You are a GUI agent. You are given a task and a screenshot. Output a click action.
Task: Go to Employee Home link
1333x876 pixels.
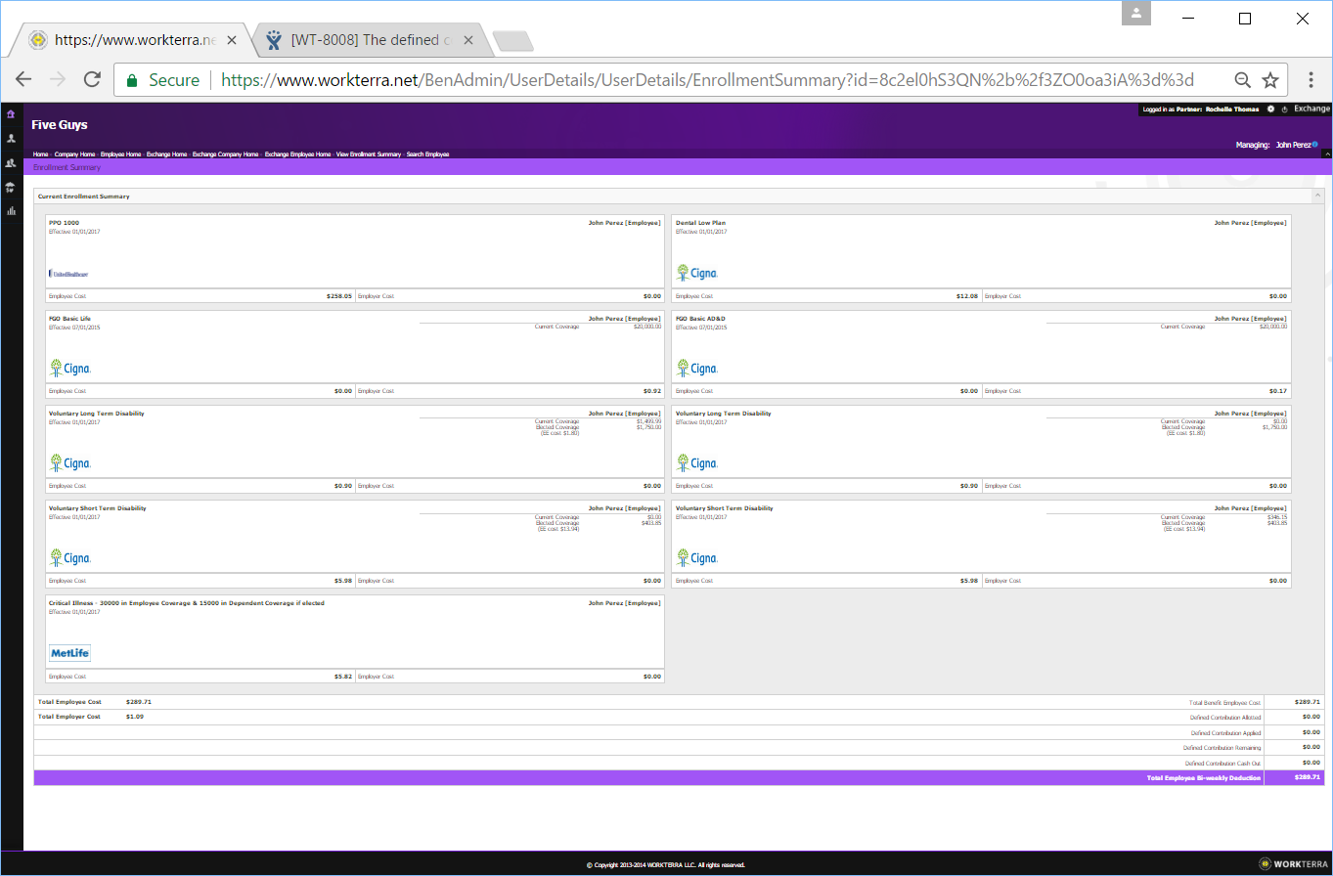(x=120, y=154)
